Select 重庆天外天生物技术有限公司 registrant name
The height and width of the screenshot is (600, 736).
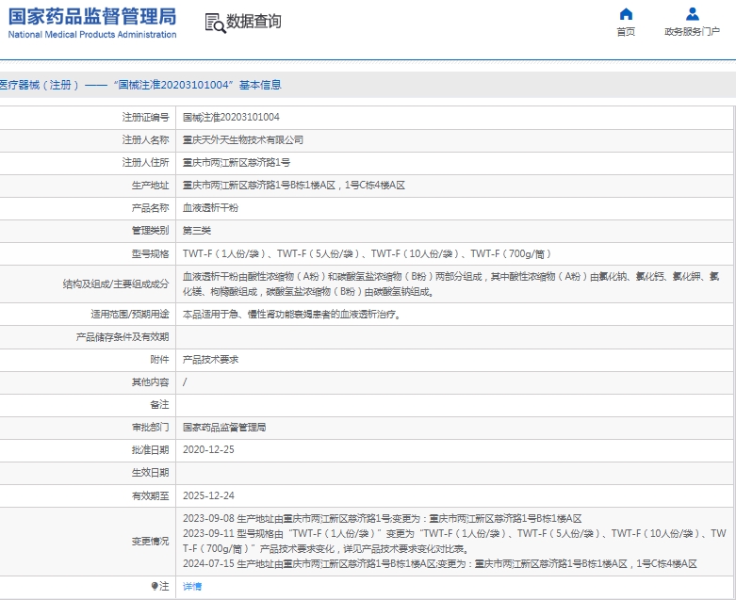tap(243, 139)
